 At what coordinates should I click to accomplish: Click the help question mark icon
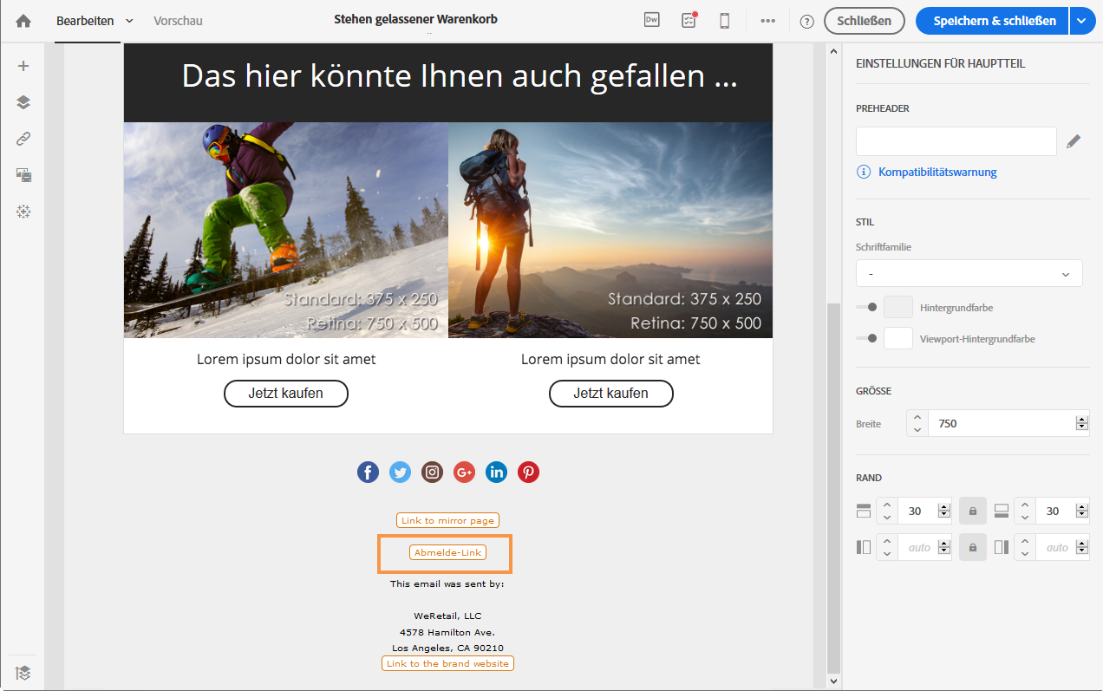[806, 22]
